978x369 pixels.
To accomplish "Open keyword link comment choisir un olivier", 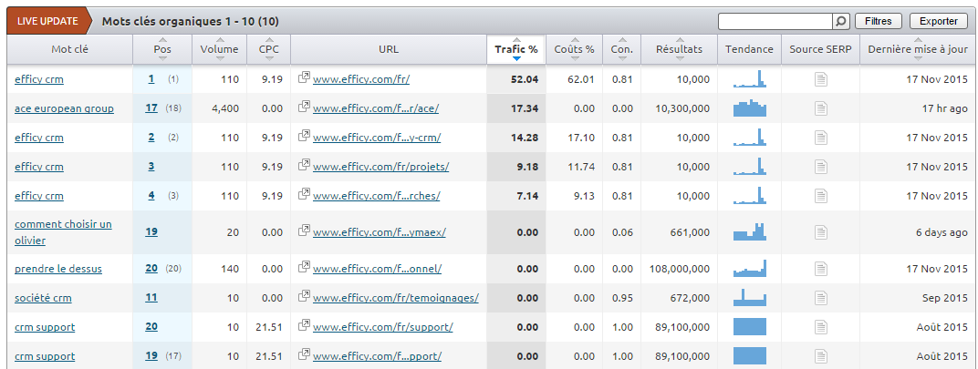I will pos(63,231).
